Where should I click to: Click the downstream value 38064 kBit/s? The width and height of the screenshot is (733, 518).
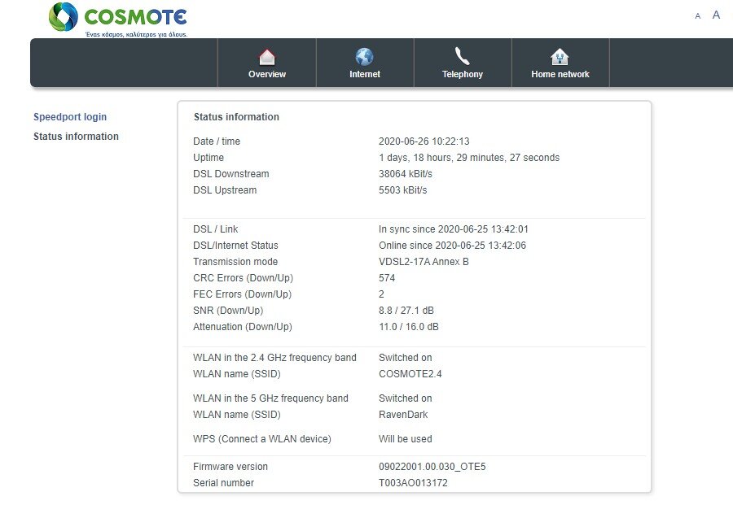[x=406, y=174]
